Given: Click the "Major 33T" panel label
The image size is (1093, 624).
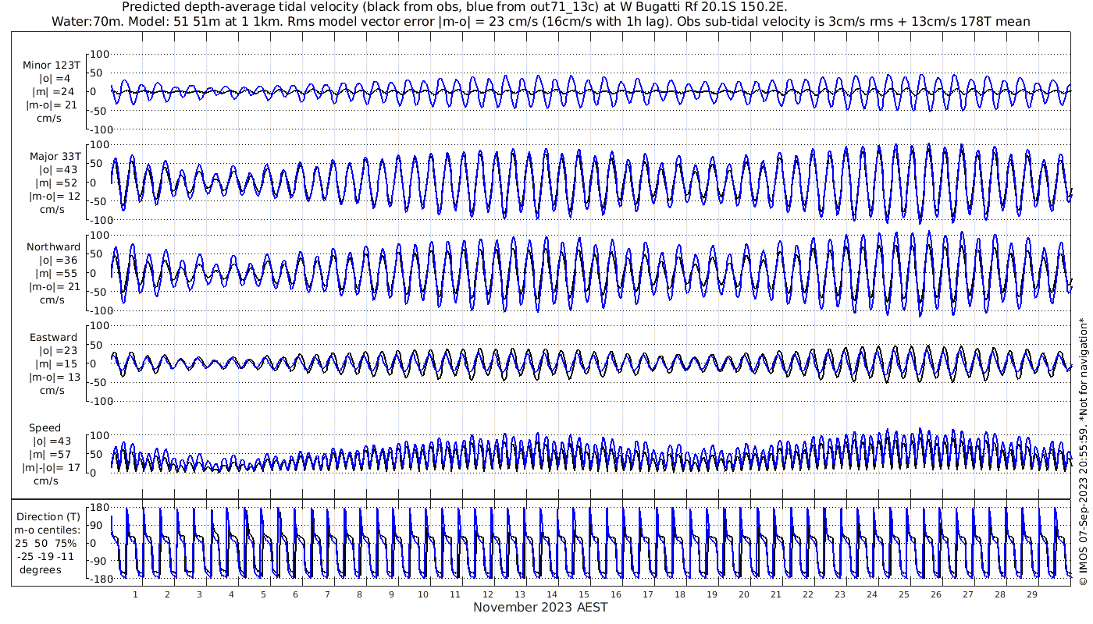Looking at the screenshot, I should [55, 157].
